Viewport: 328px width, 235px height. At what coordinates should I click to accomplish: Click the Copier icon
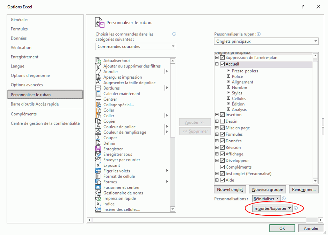point(98,121)
